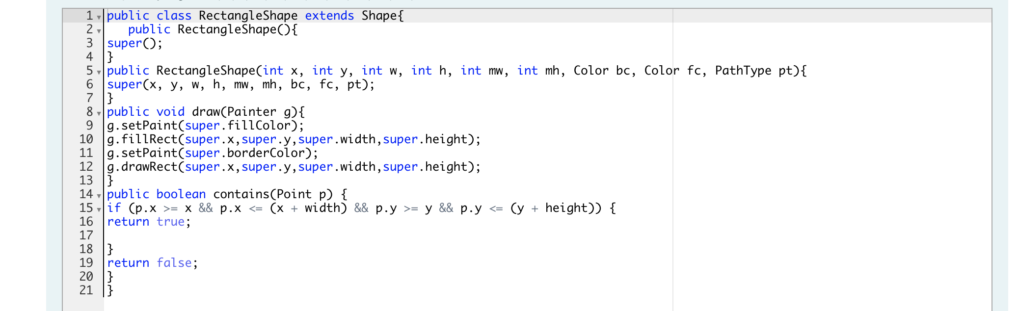This screenshot has height=311, width=1018.
Task: Click the 'extends' keyword
Action: [x=329, y=16]
